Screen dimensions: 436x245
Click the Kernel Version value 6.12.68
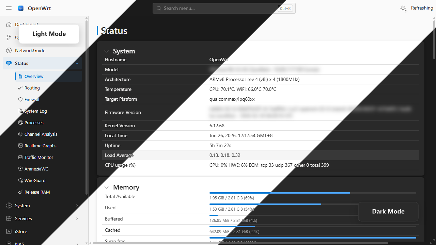217,126
